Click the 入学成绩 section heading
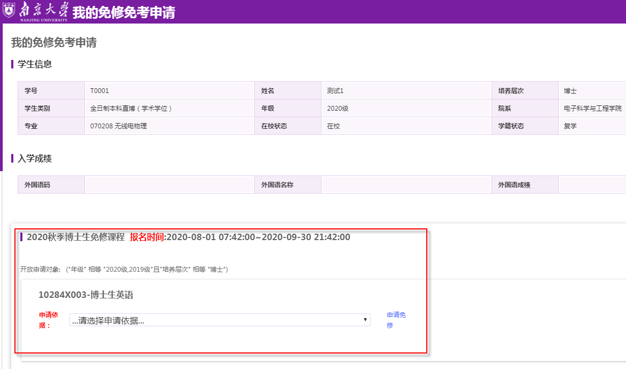 (35, 158)
